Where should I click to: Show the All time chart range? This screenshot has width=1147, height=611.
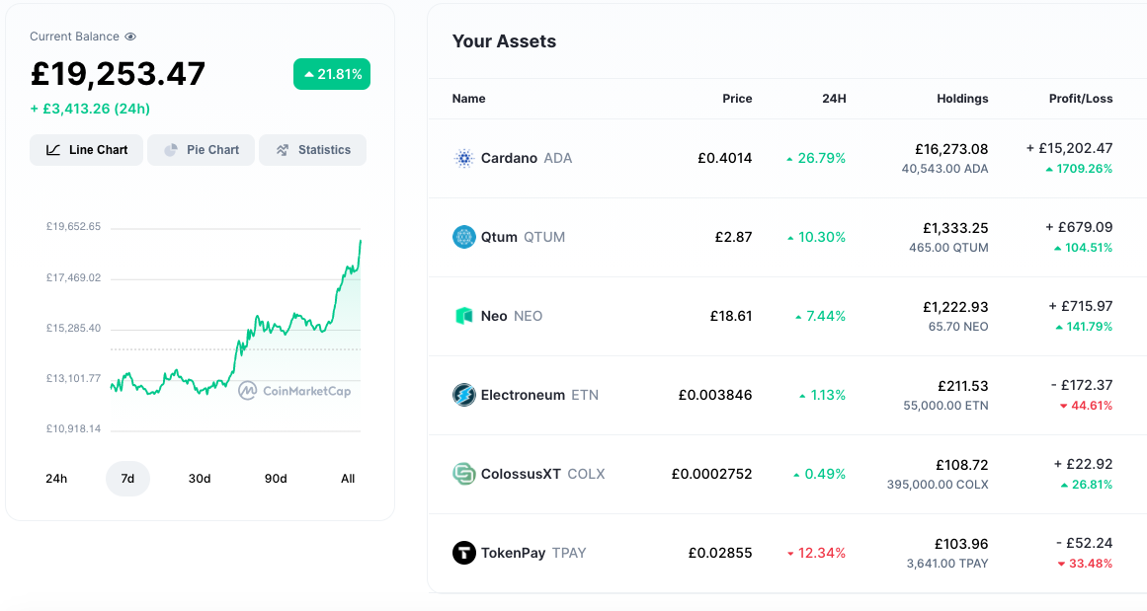[348, 479]
